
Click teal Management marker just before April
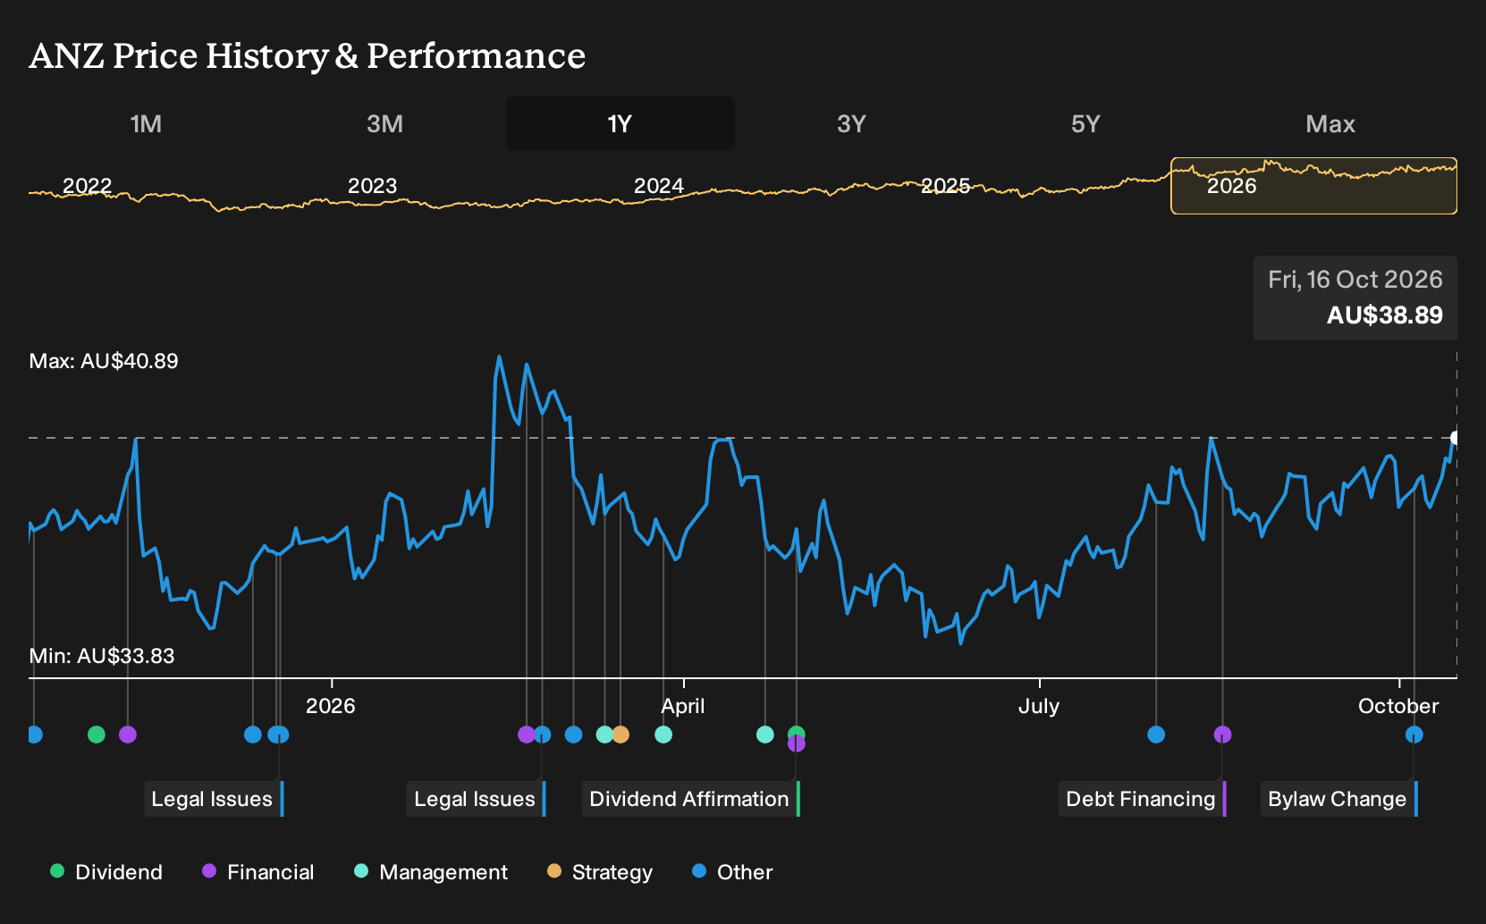(x=663, y=735)
